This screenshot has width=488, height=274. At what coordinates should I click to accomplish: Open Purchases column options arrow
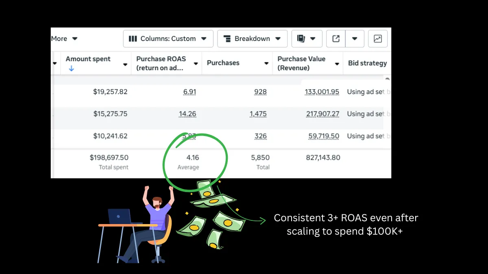[x=266, y=64]
